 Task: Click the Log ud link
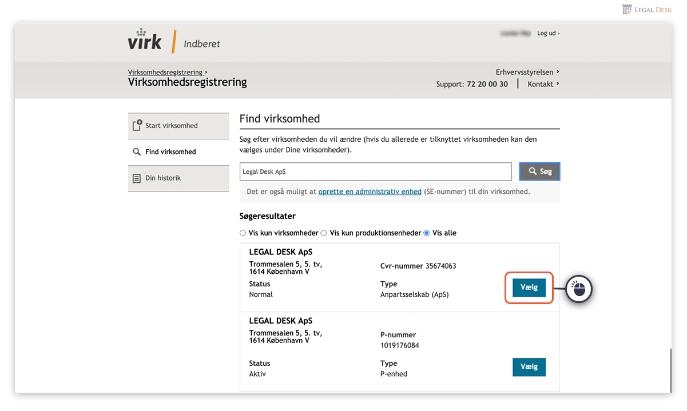pyautogui.click(x=548, y=33)
